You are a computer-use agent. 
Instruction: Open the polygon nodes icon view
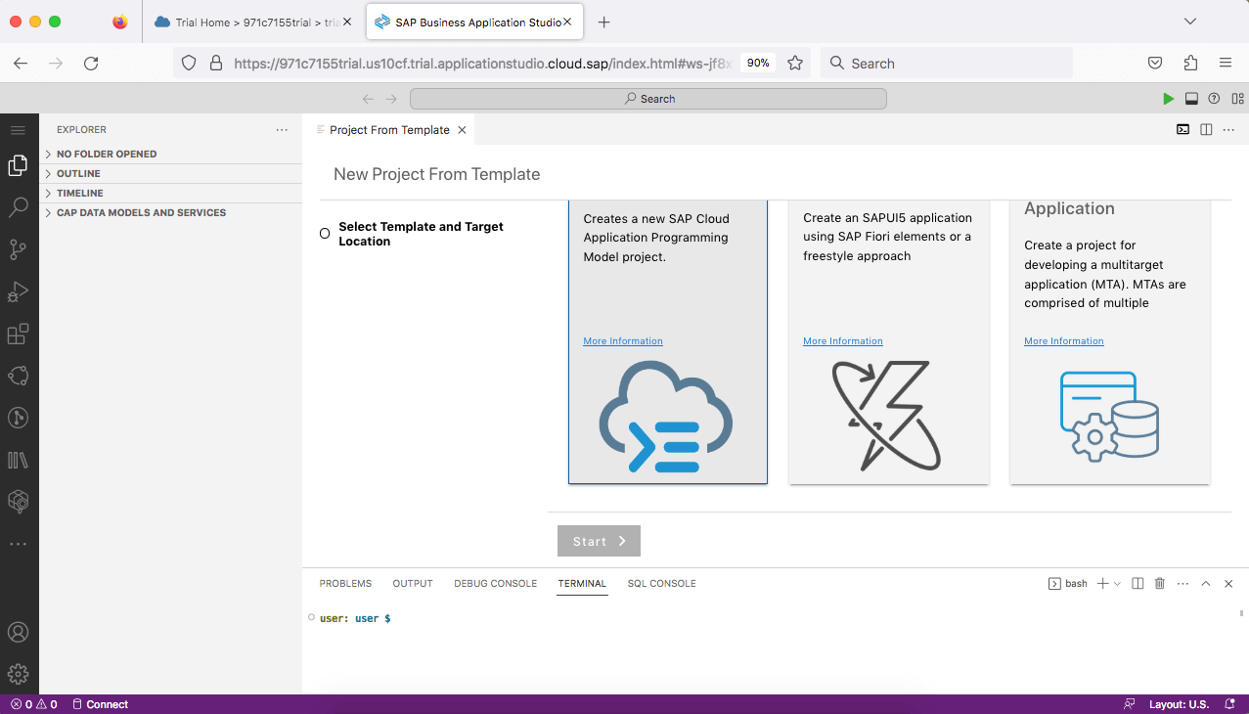click(18, 376)
